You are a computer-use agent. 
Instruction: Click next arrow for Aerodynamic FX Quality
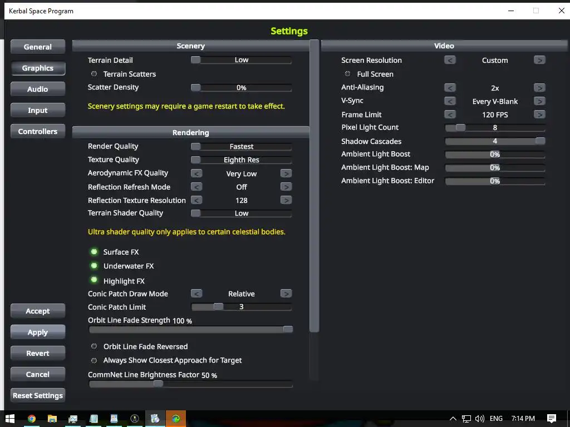point(286,173)
